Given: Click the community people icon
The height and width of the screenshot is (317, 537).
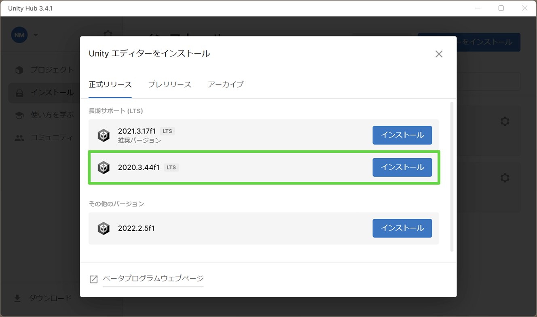Looking at the screenshot, I should click(x=19, y=138).
